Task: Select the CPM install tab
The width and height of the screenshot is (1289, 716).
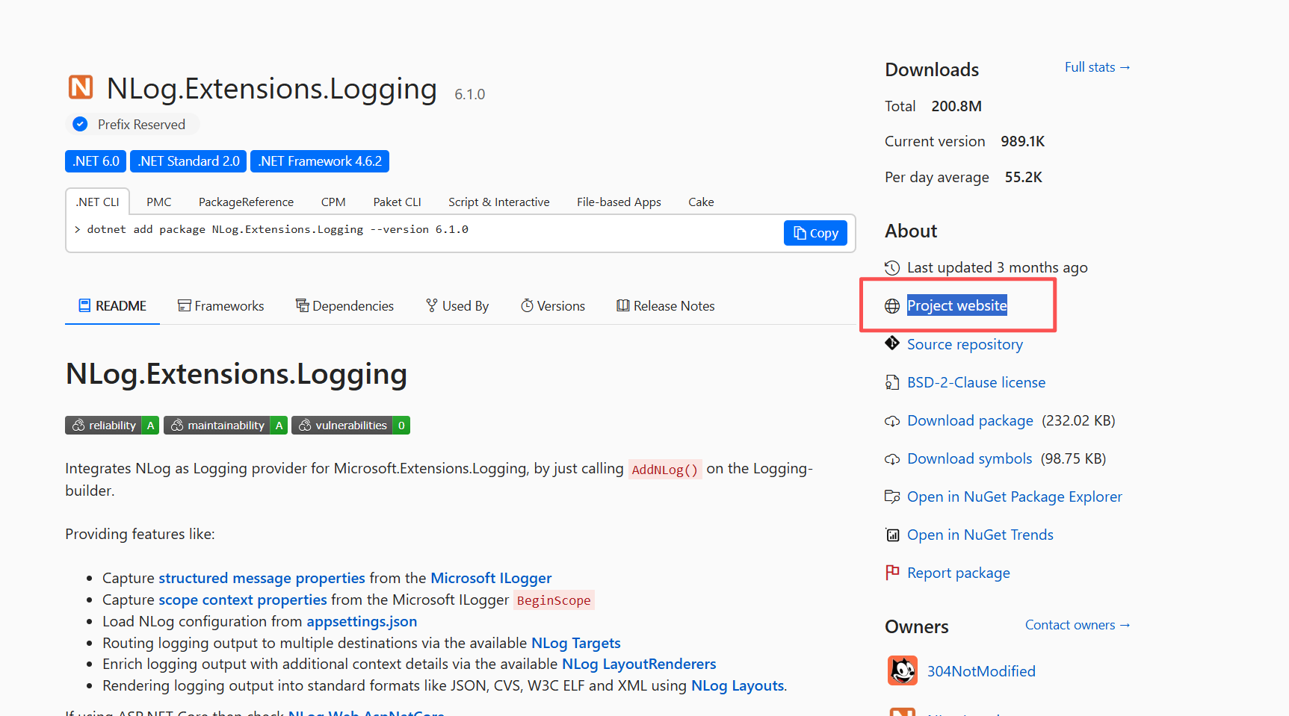Action: (333, 202)
